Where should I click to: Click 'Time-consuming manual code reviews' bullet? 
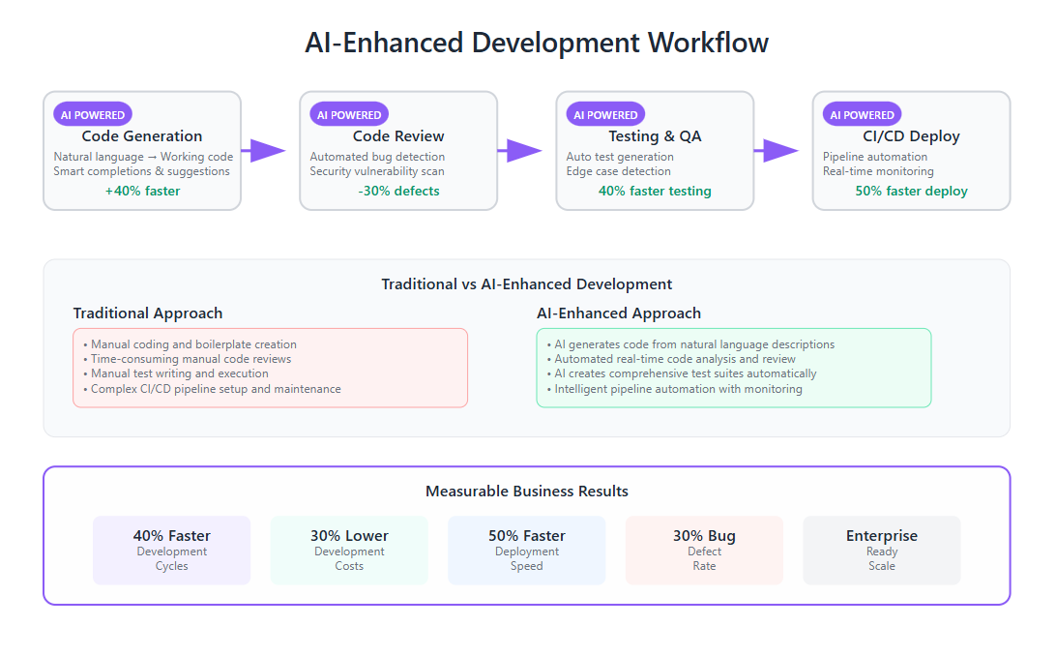(188, 359)
